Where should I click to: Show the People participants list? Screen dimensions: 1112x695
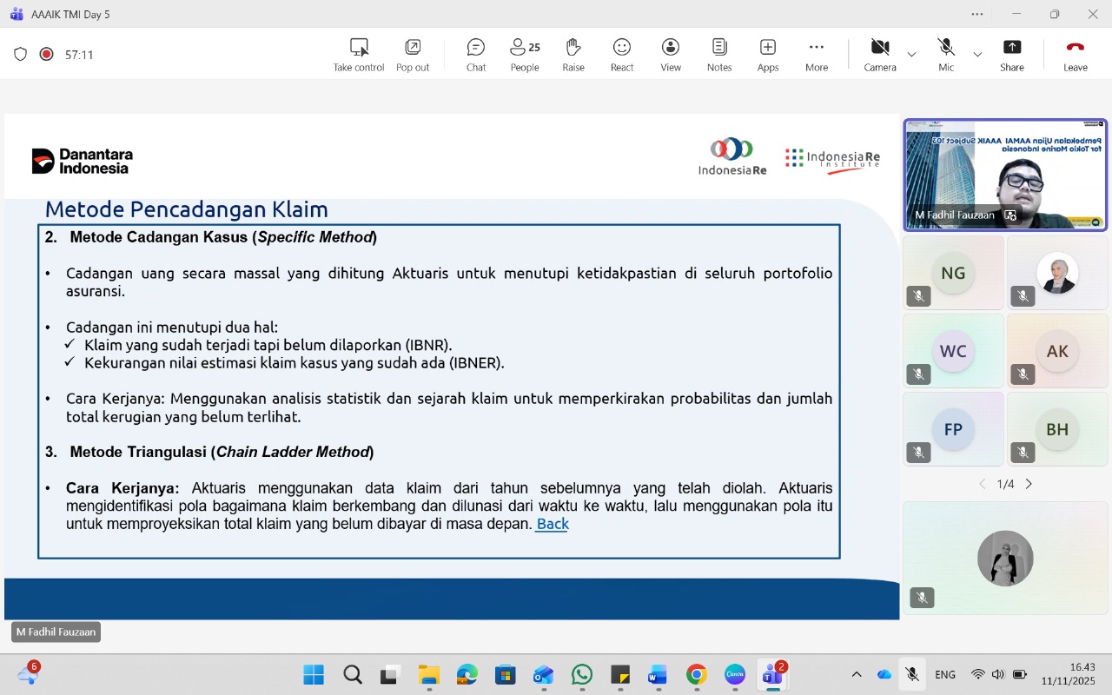(x=524, y=55)
